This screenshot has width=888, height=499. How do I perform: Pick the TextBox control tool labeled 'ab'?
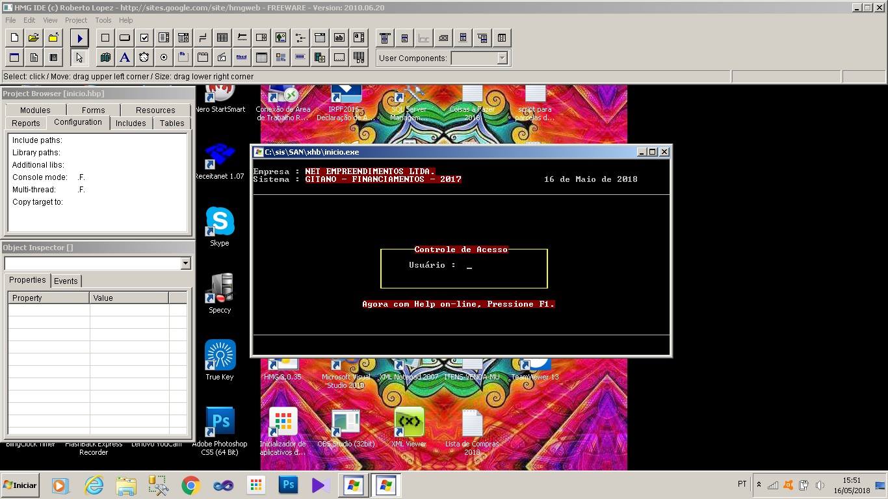pyautogui.click(x=339, y=38)
